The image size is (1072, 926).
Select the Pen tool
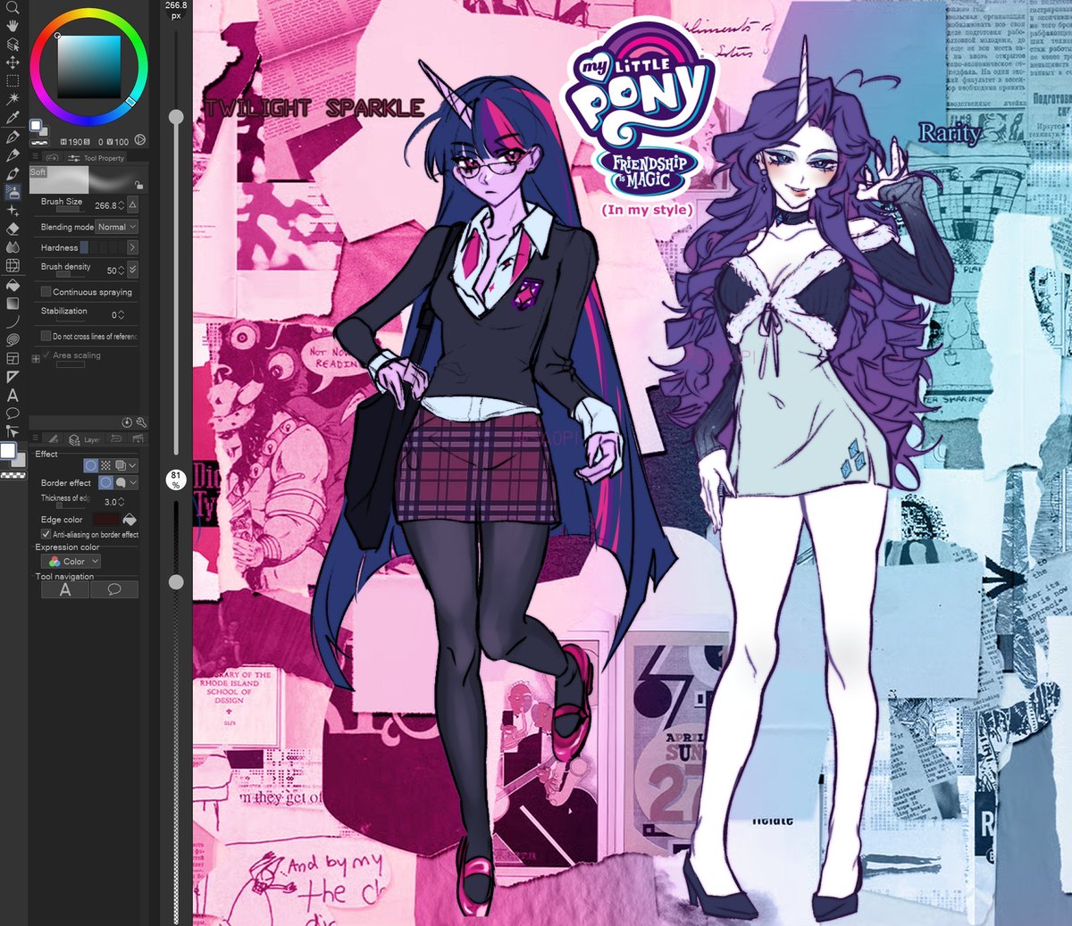(13, 137)
